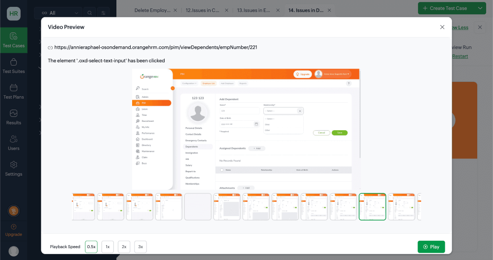Switch to '12.Issues in C...' tab

(x=203, y=10)
